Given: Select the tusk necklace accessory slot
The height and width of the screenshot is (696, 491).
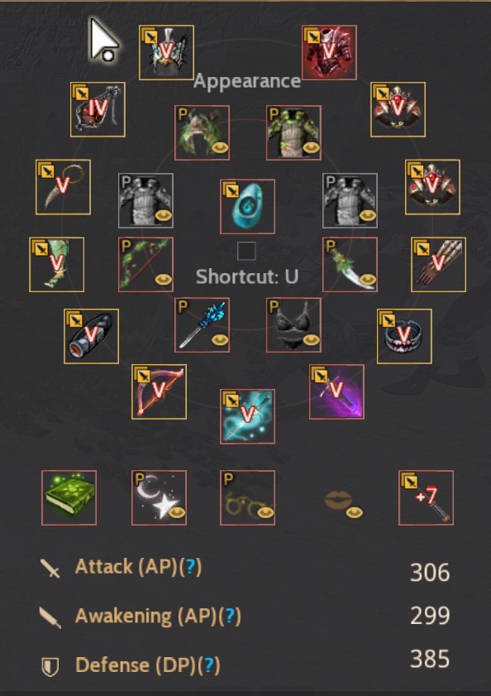Looking at the screenshot, I should click(x=63, y=187).
